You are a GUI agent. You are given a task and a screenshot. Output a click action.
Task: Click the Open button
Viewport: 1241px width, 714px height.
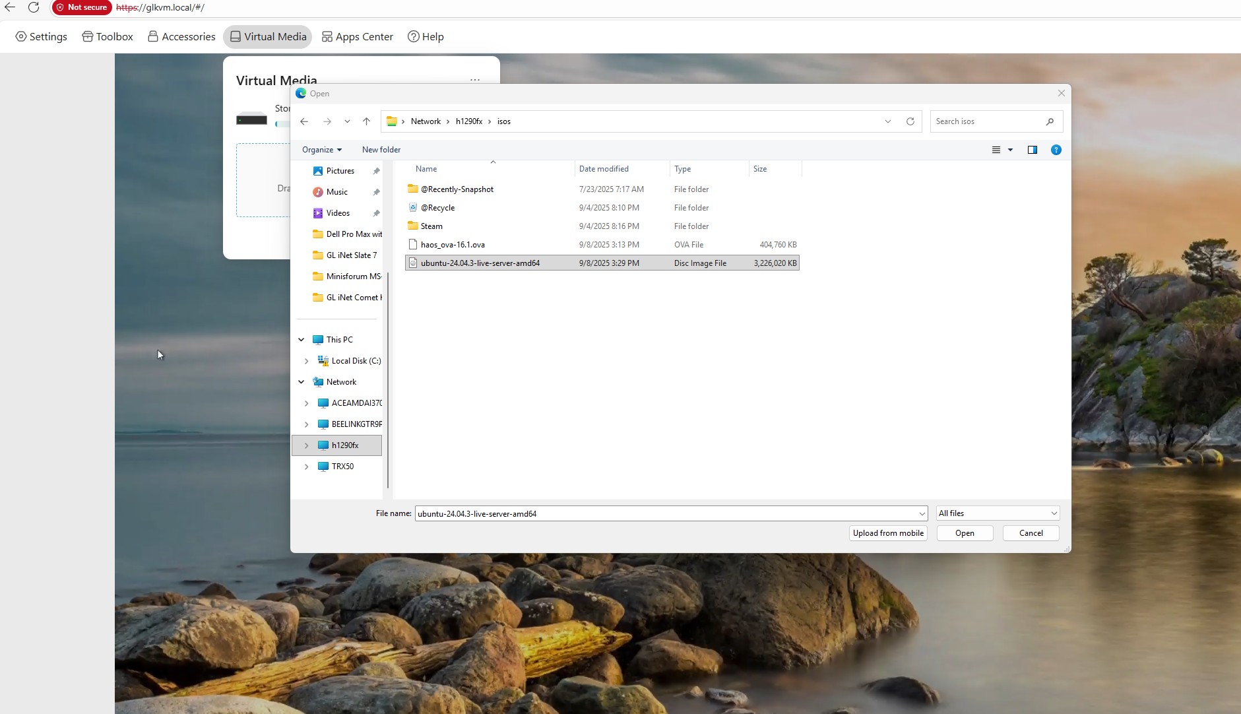point(964,533)
